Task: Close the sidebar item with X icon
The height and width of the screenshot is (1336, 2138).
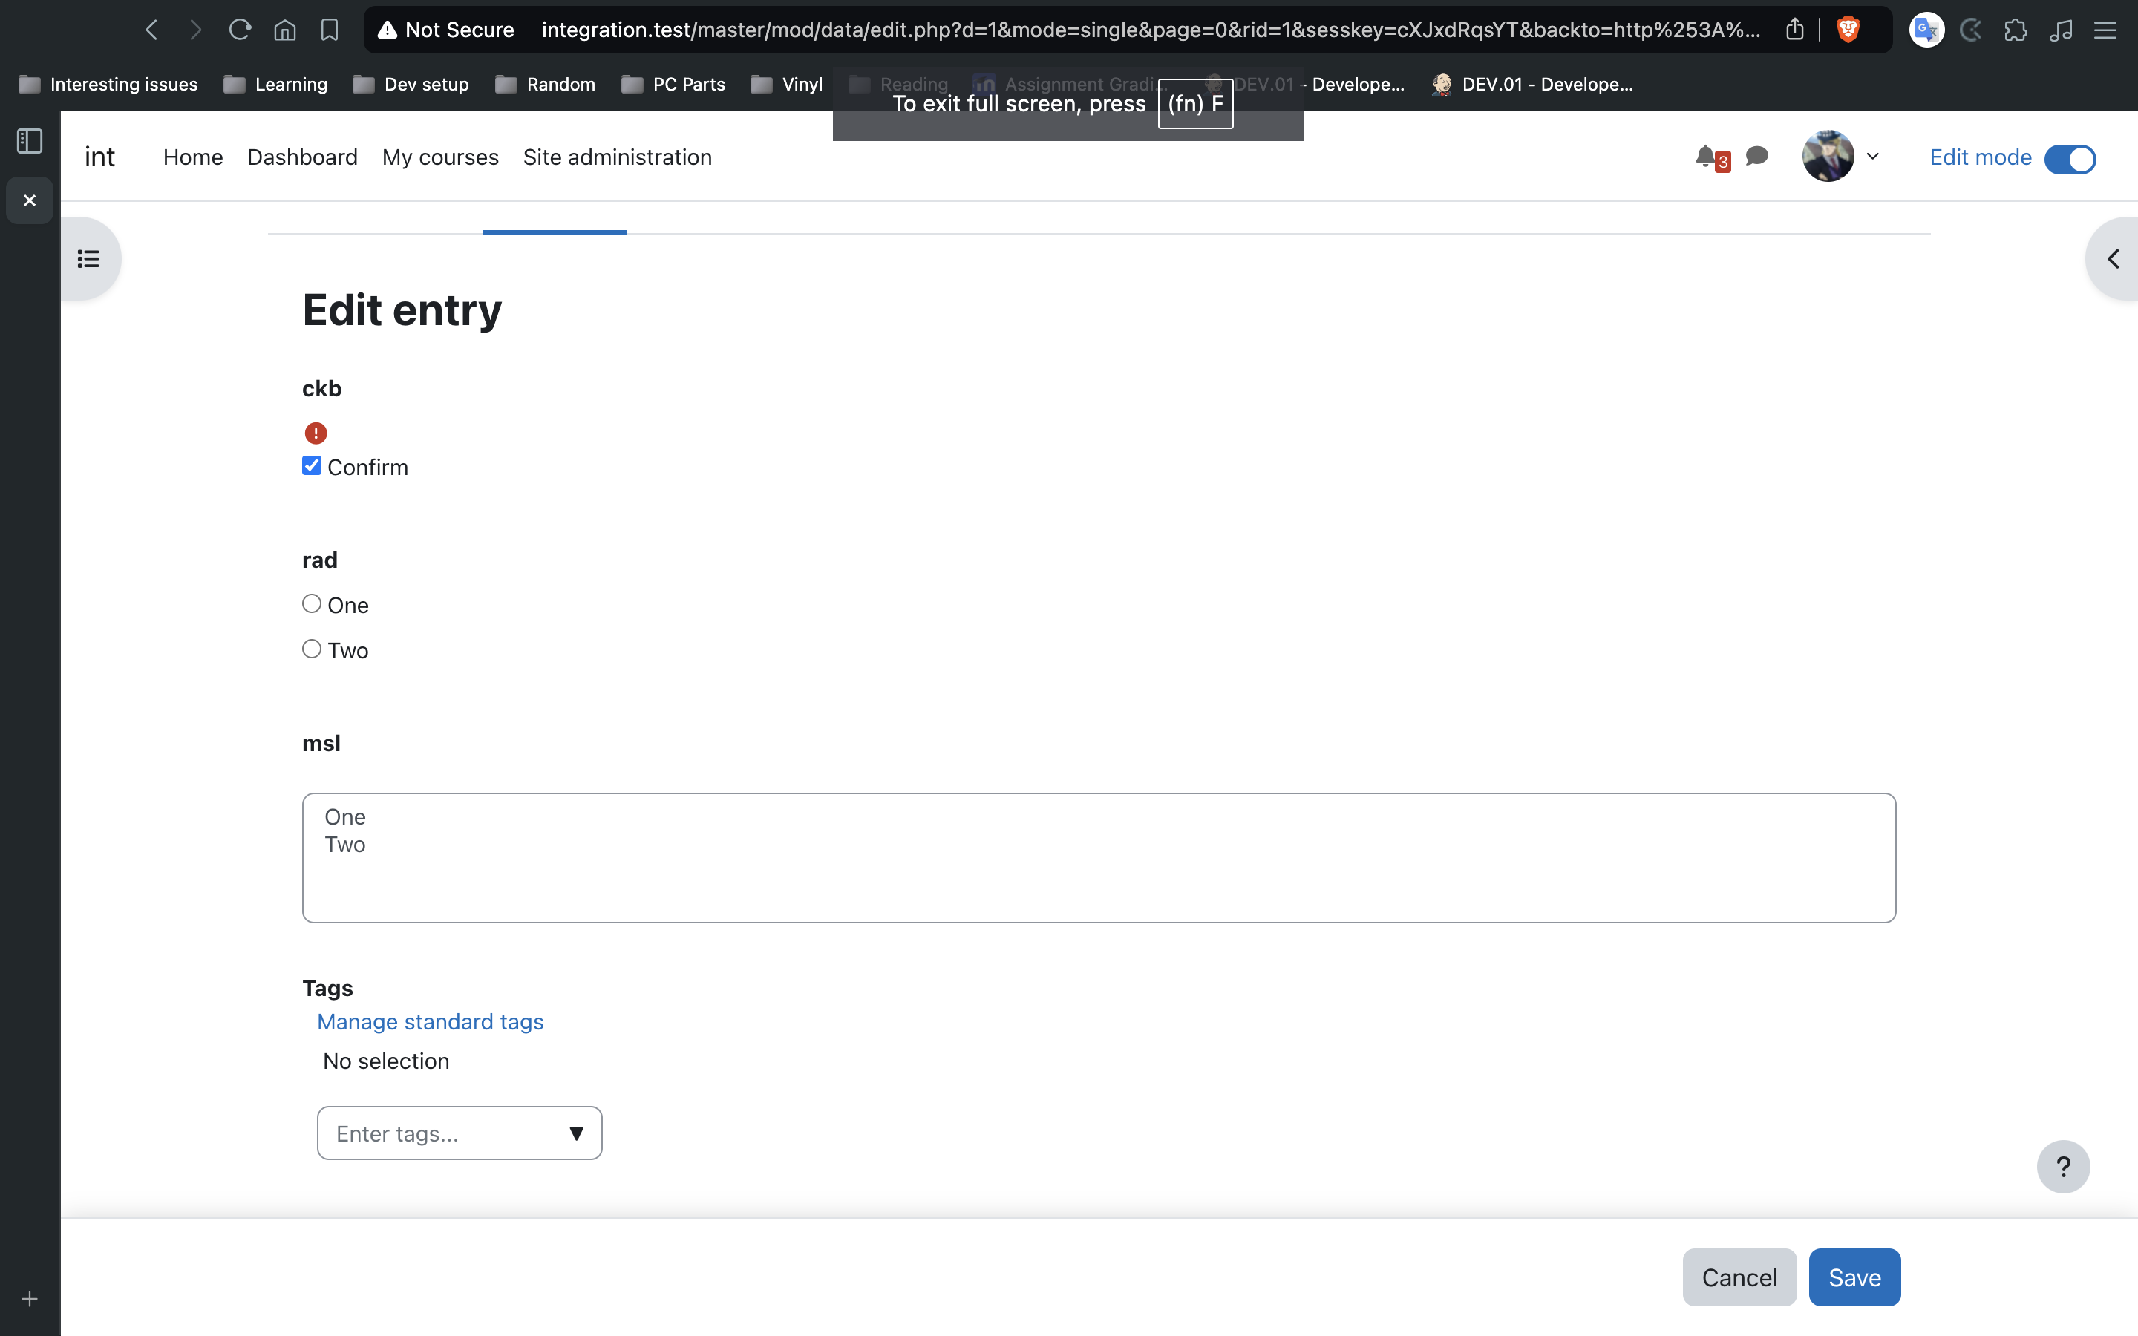Action: [30, 200]
